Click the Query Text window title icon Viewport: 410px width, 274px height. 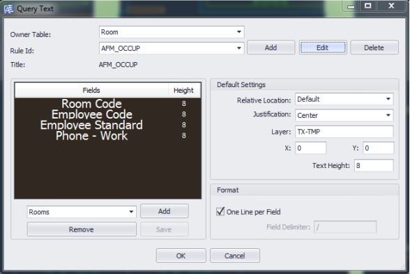8,9
